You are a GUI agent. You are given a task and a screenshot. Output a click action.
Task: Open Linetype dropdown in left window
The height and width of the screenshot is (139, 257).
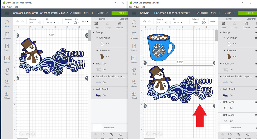(34, 23)
